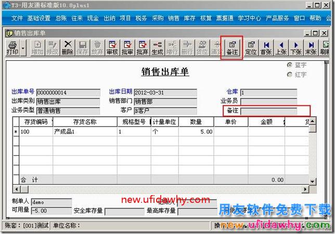Open the 往来 menu

(x=77, y=18)
